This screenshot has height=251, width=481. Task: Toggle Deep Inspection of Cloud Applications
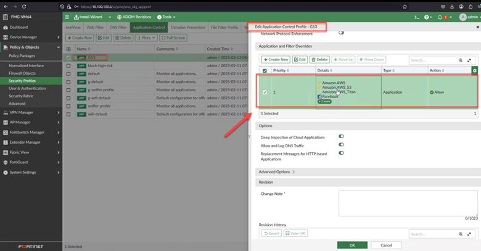click(x=341, y=136)
